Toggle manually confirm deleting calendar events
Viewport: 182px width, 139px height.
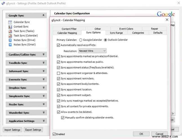62,118
